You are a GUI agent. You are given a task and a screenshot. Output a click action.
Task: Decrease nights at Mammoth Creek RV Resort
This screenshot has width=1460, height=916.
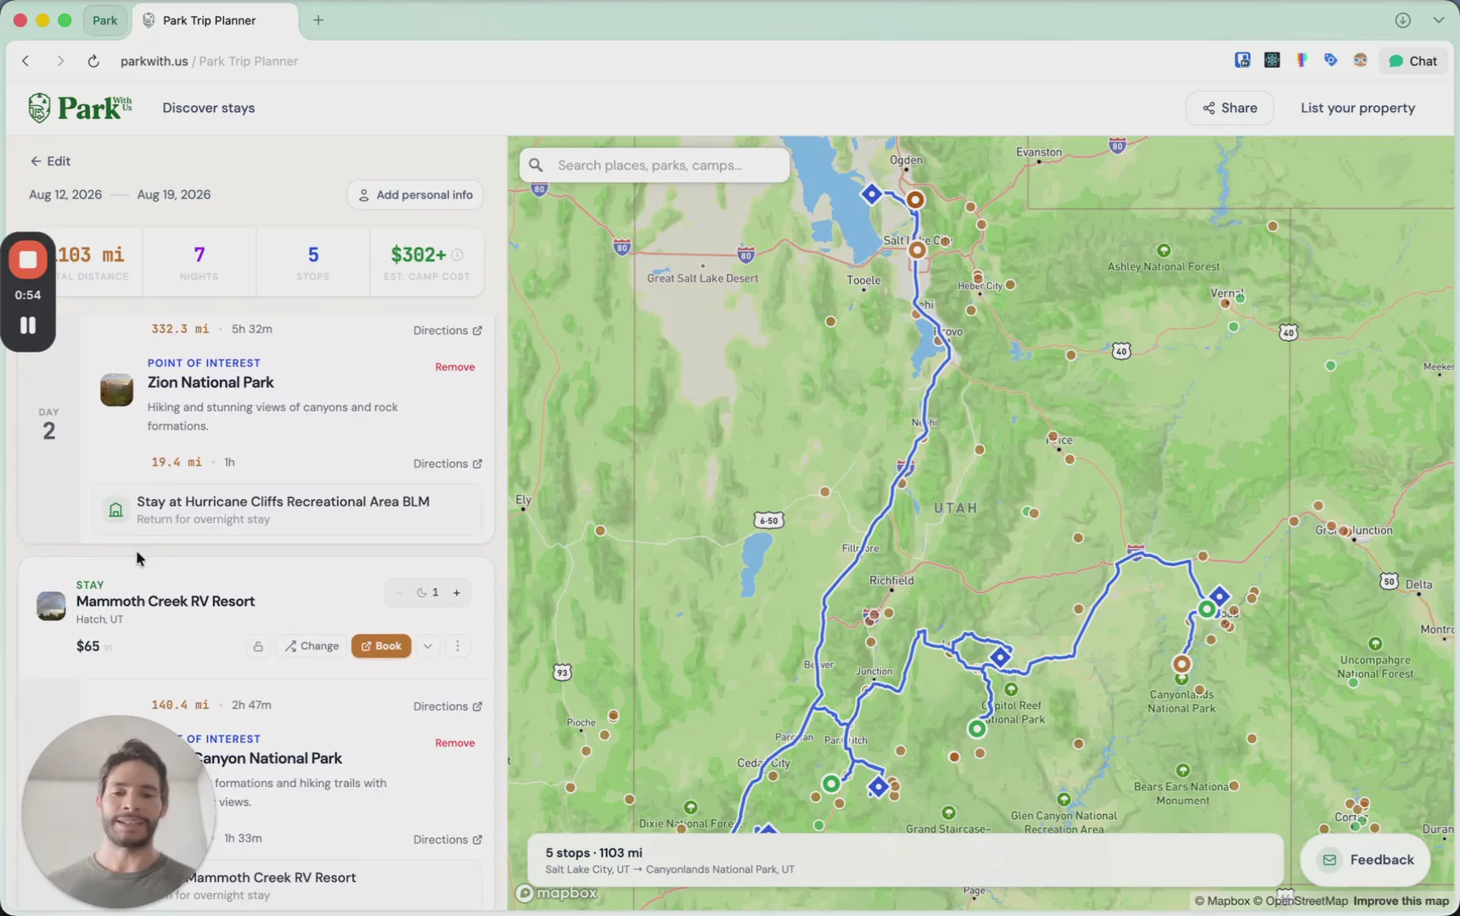[399, 593]
